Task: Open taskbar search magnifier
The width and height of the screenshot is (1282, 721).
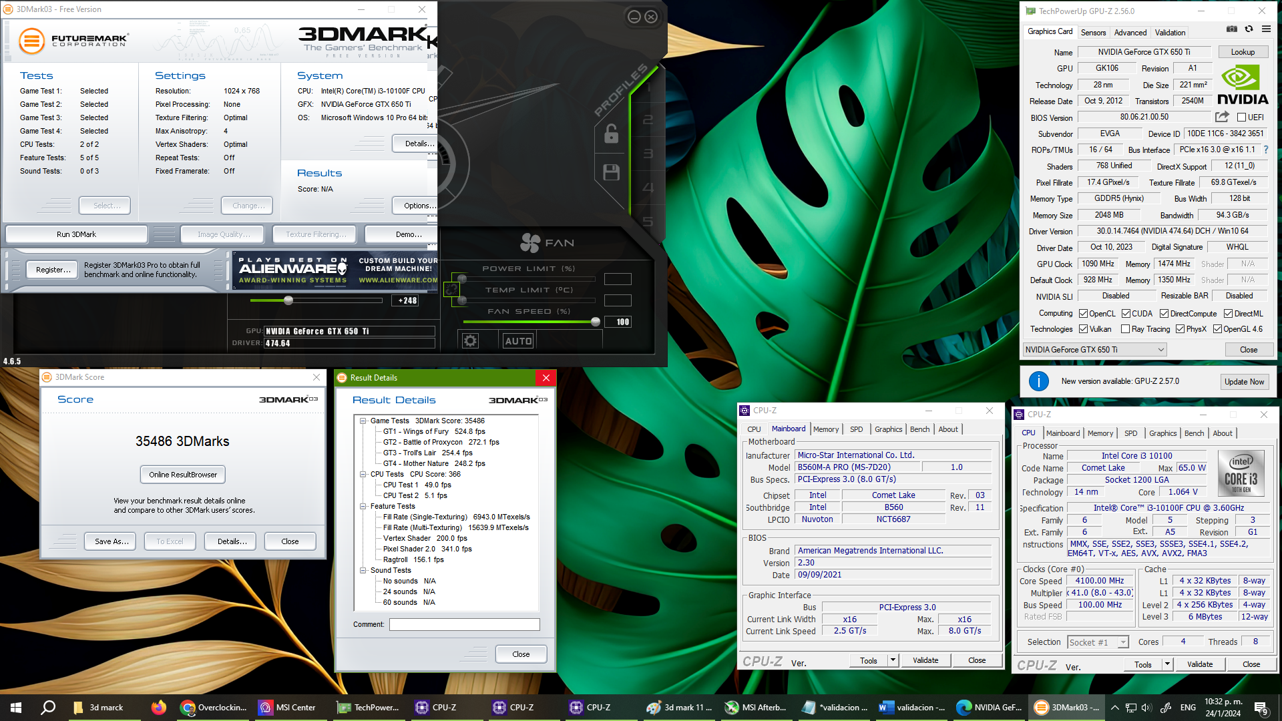Action: [48, 708]
